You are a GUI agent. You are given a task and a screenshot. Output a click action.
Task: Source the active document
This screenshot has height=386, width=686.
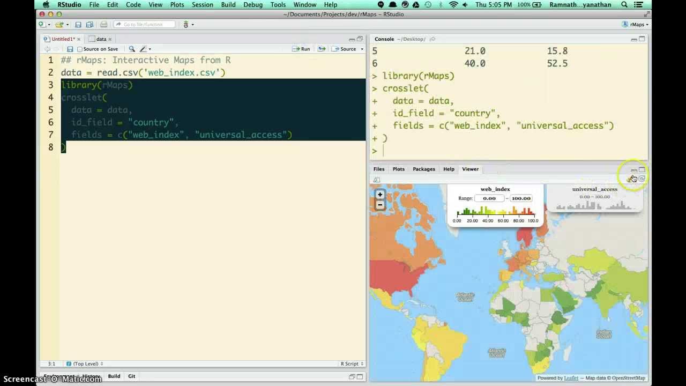[x=344, y=49]
